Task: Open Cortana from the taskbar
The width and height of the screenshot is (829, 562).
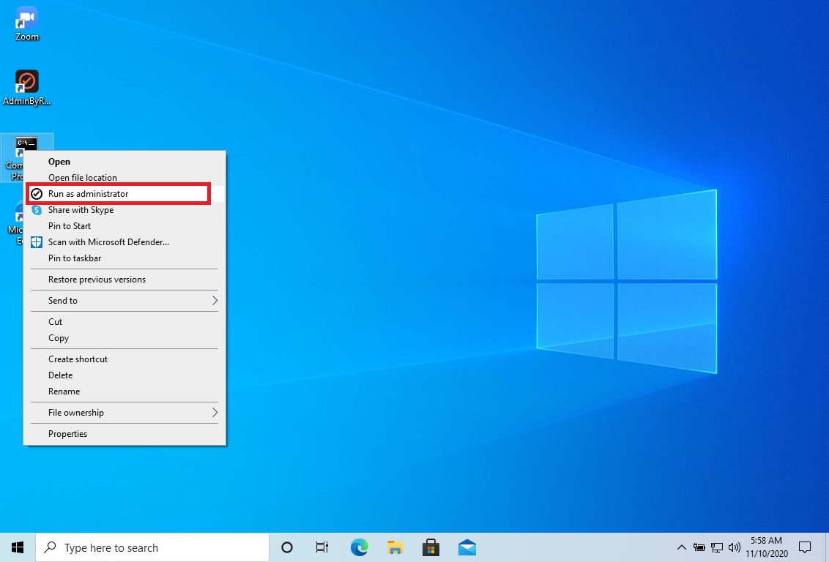Action: coord(286,547)
